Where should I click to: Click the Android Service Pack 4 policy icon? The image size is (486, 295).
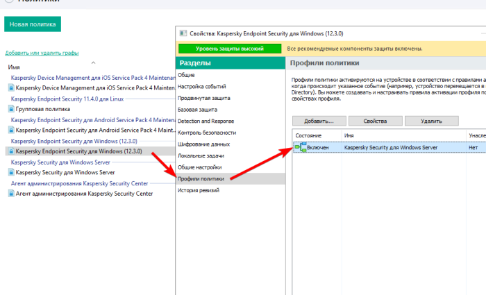coord(11,130)
